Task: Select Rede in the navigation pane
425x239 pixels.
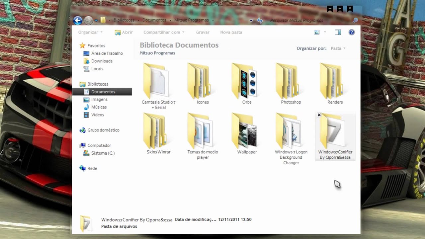Action: coord(92,169)
